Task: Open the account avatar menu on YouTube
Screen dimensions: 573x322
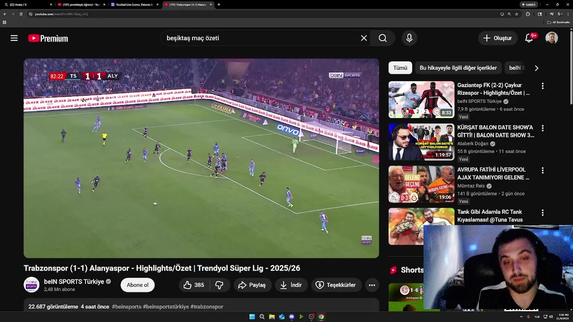Action: [x=552, y=38]
